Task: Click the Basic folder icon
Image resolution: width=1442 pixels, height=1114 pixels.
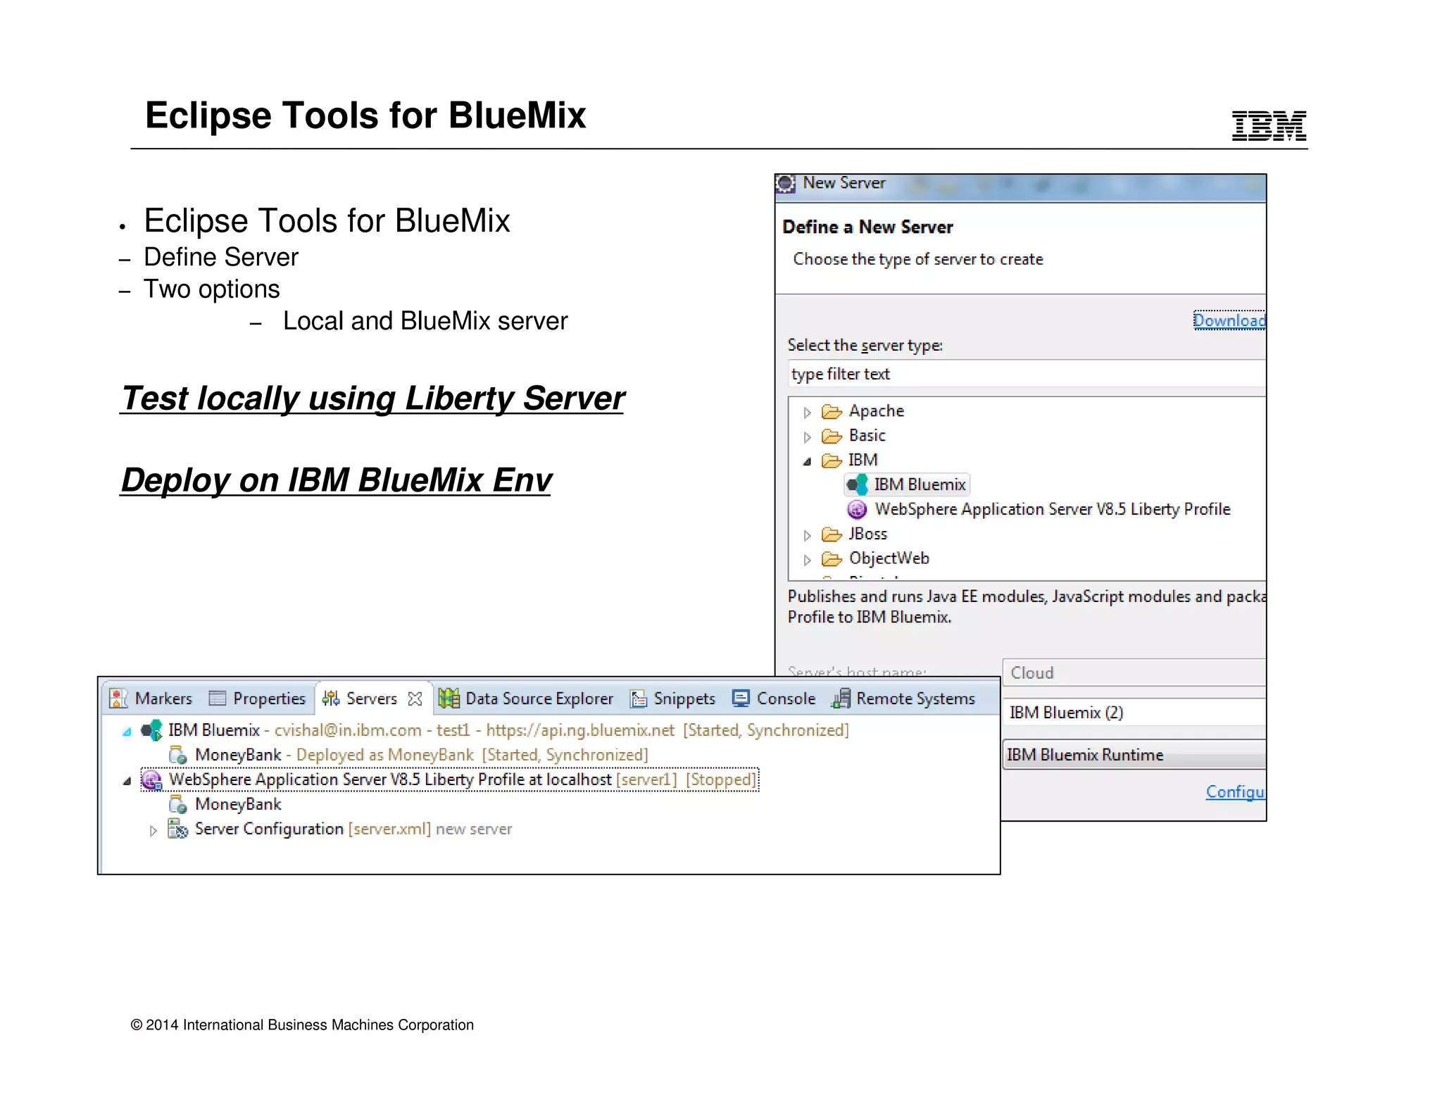Action: 832,436
